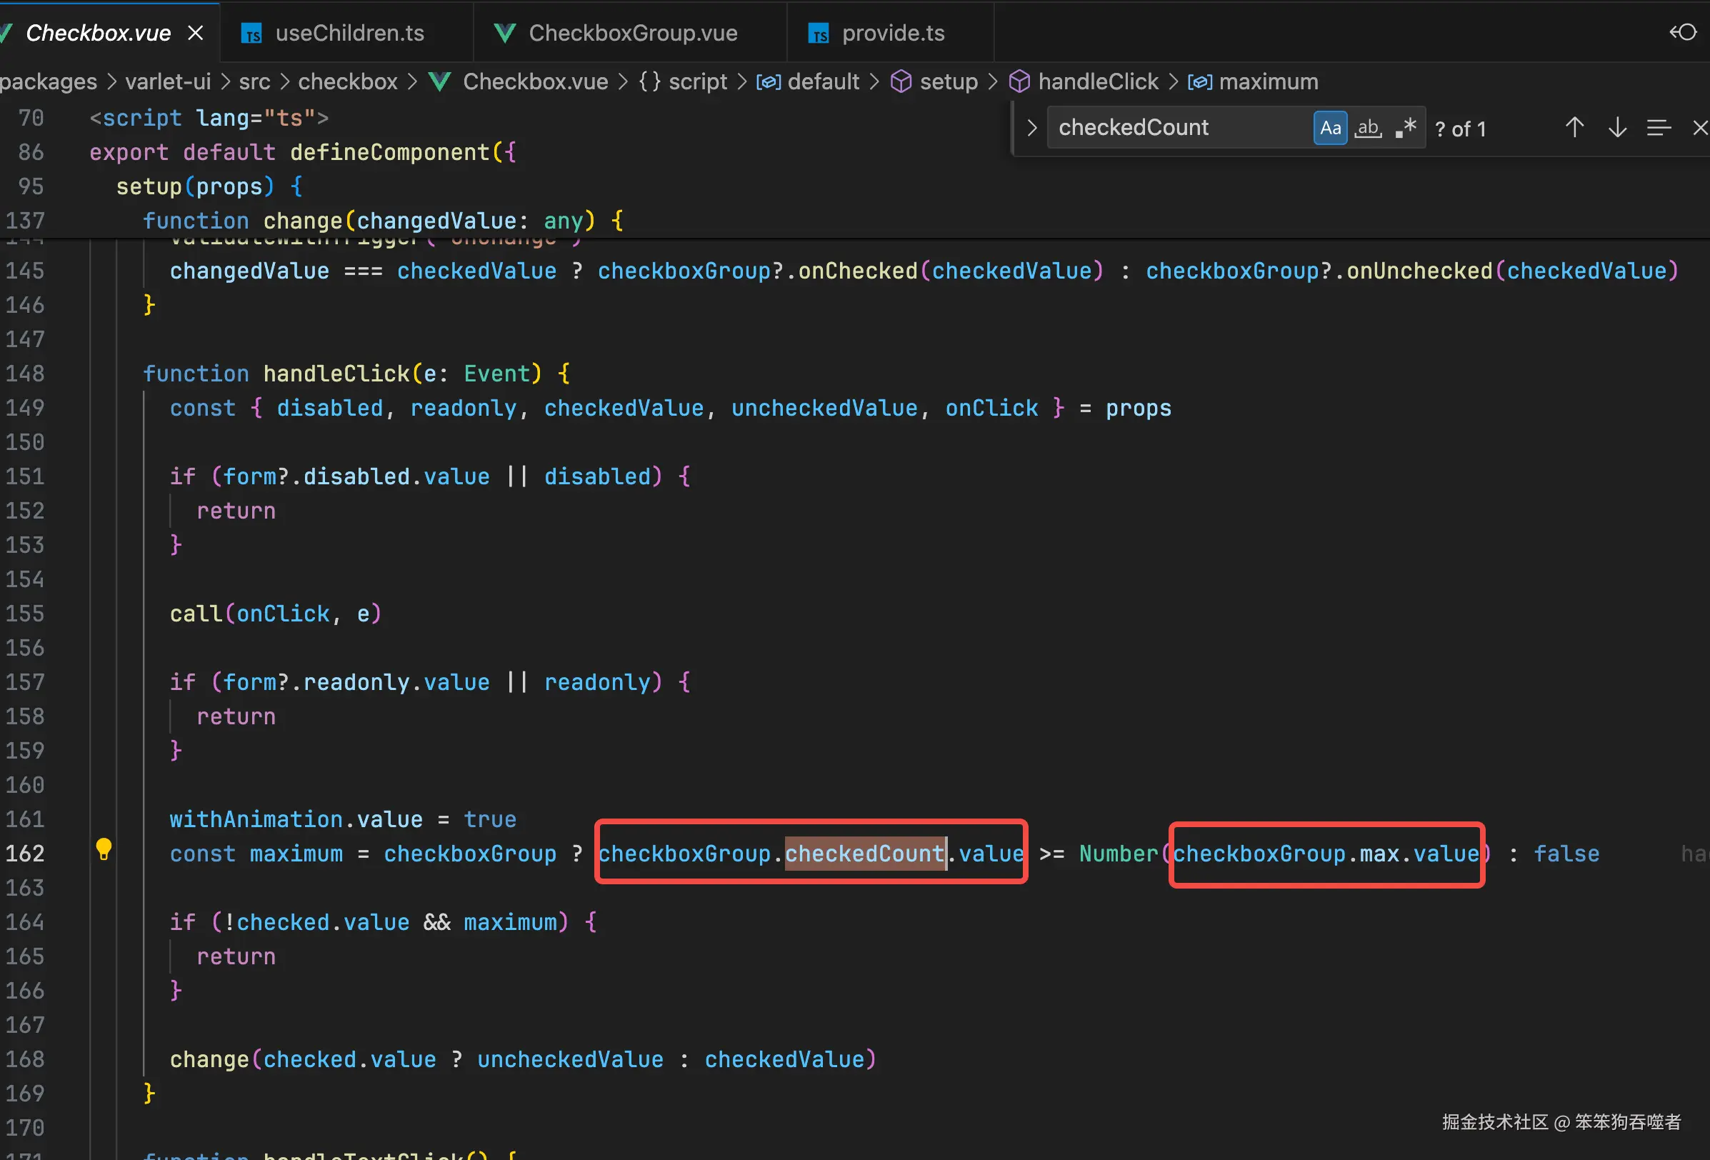Click the handleClick cube icon in breadcrumb
Screen dimensions: 1710x1160
pos(1019,81)
